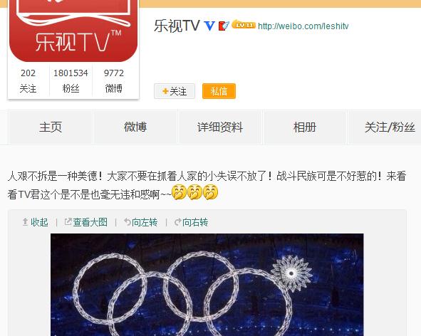The image size is (421, 336).
Task: Open the weibo.com/leshitv profile link
Action: [303, 26]
